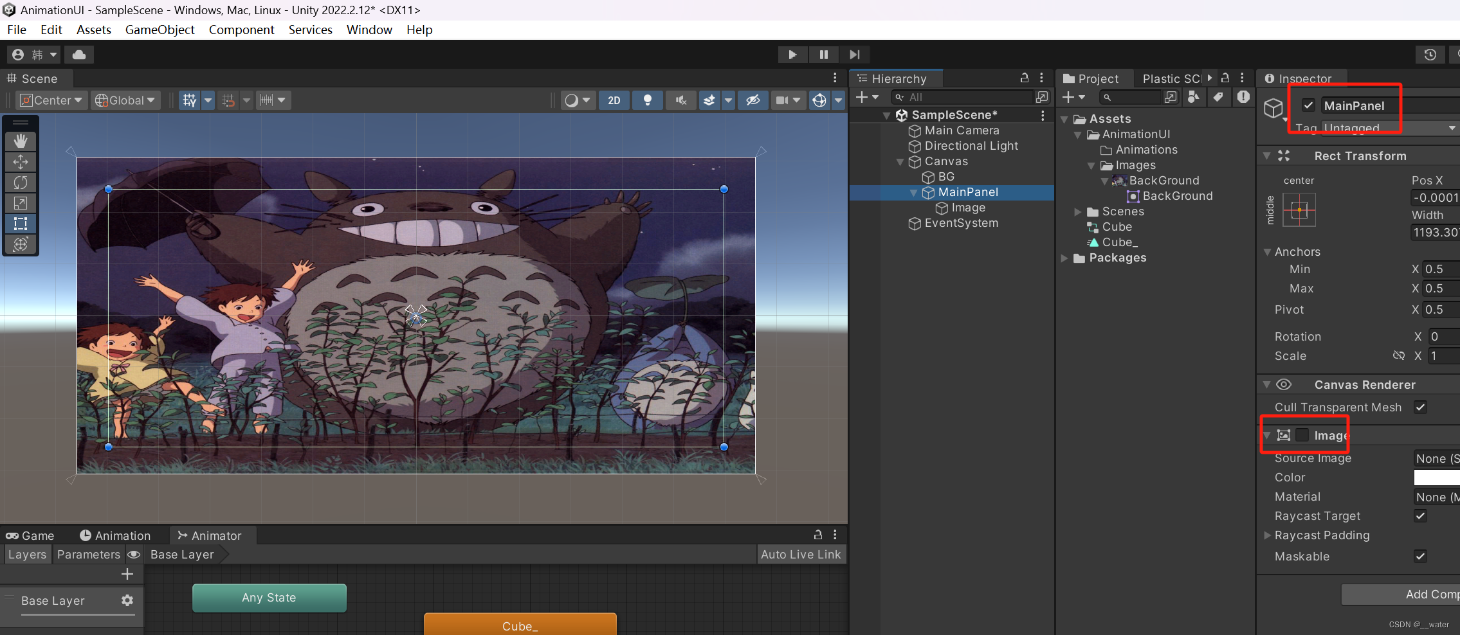Select the Rect tool in Scene

click(21, 224)
